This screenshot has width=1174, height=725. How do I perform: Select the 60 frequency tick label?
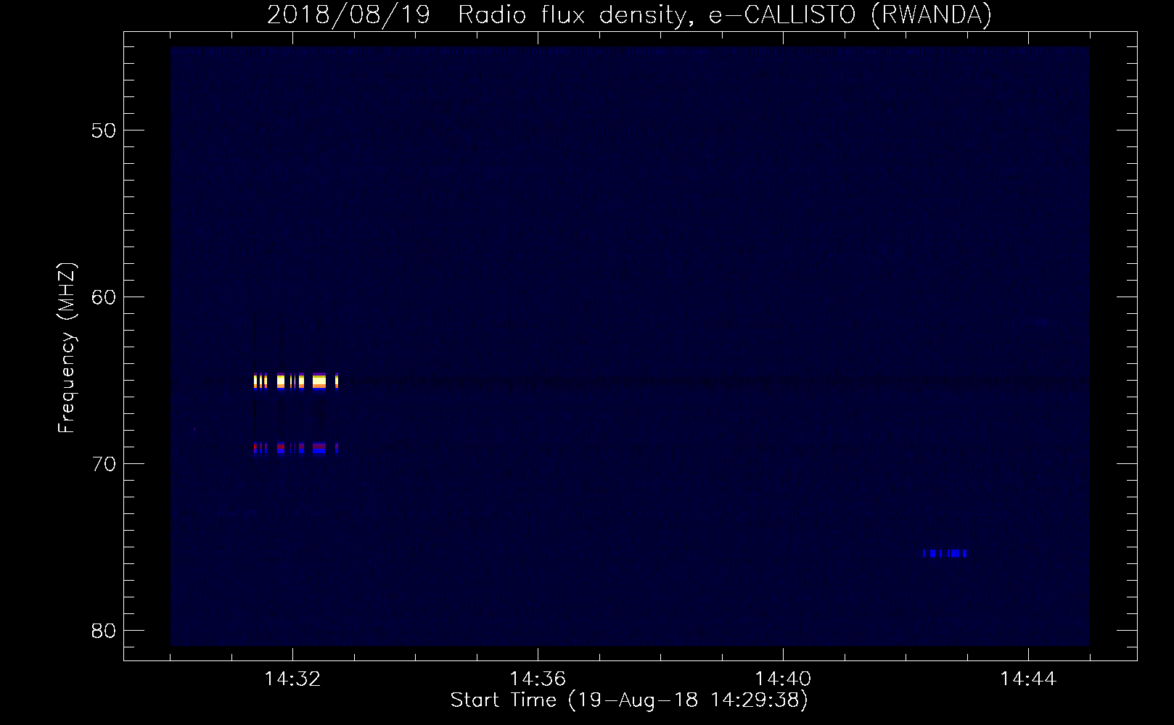[104, 297]
